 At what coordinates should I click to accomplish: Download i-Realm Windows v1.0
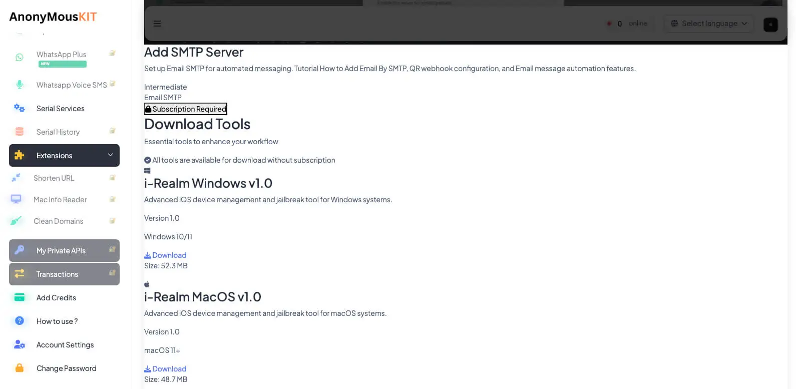165,255
